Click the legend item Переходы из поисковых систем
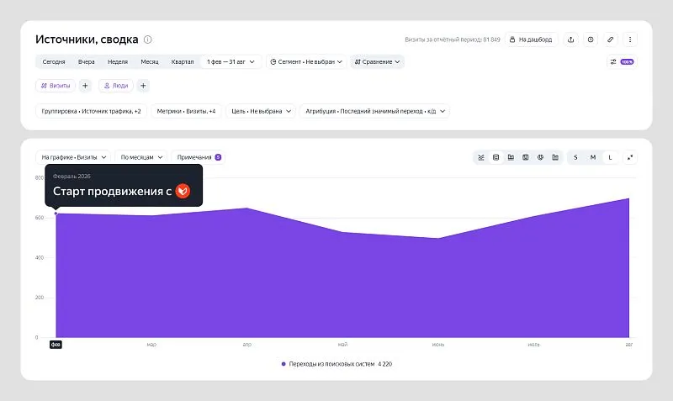 [x=336, y=364]
